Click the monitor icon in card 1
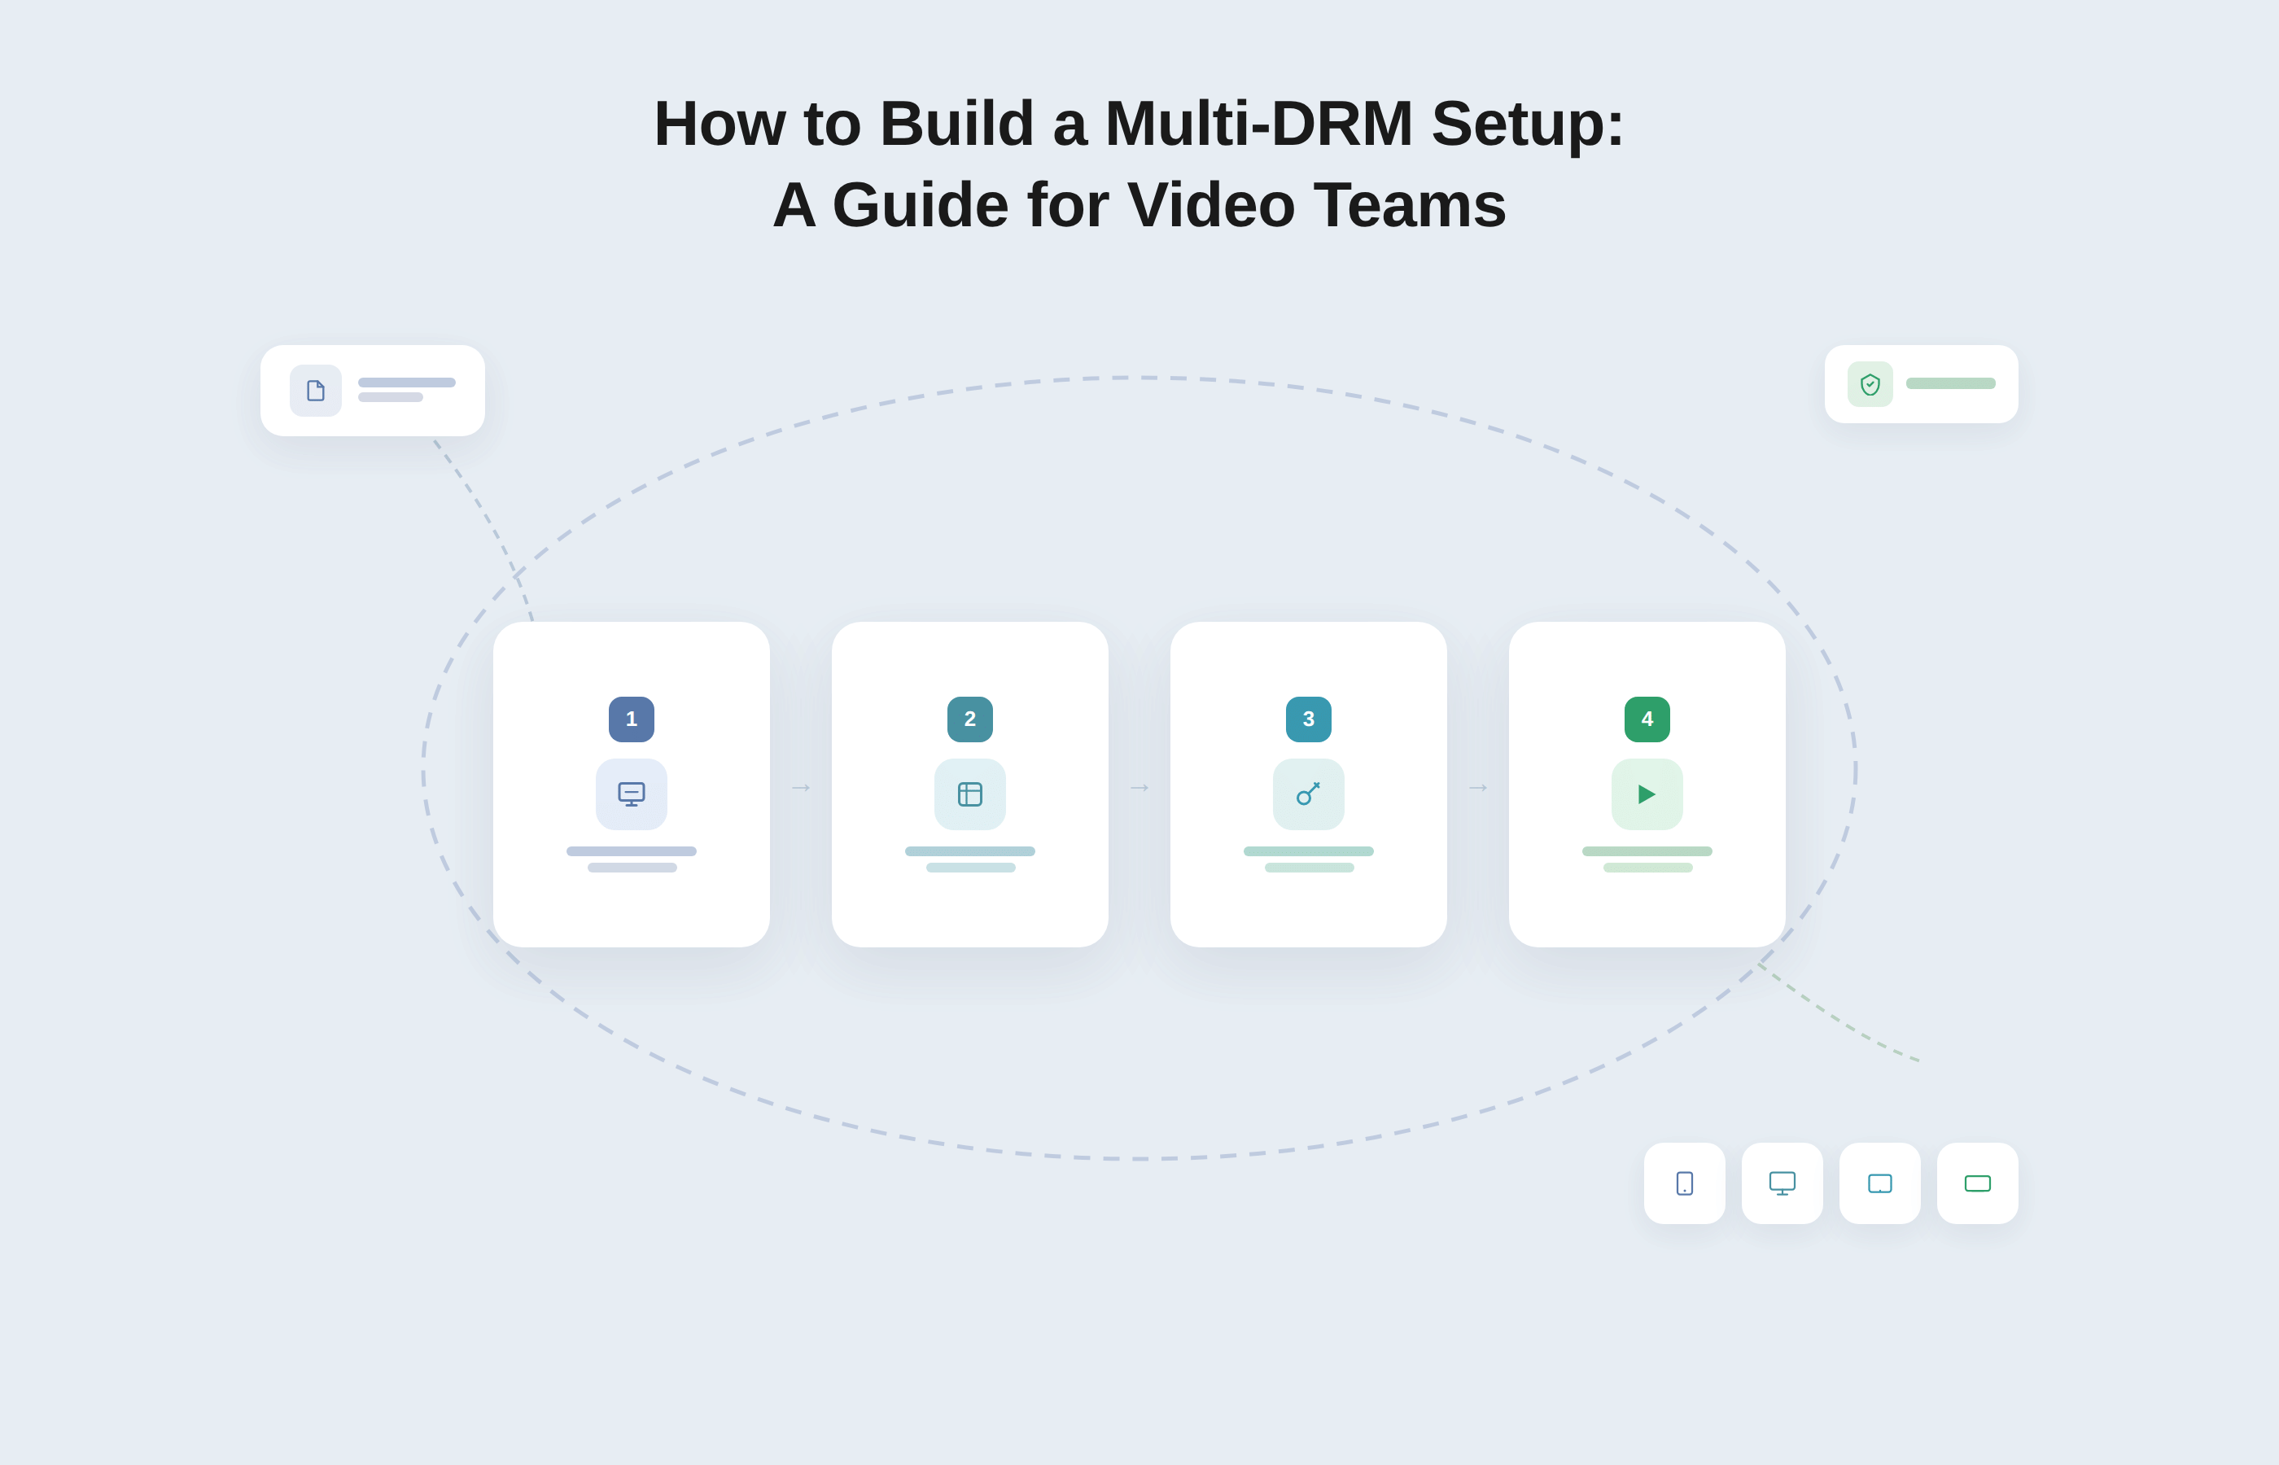 click(x=632, y=794)
